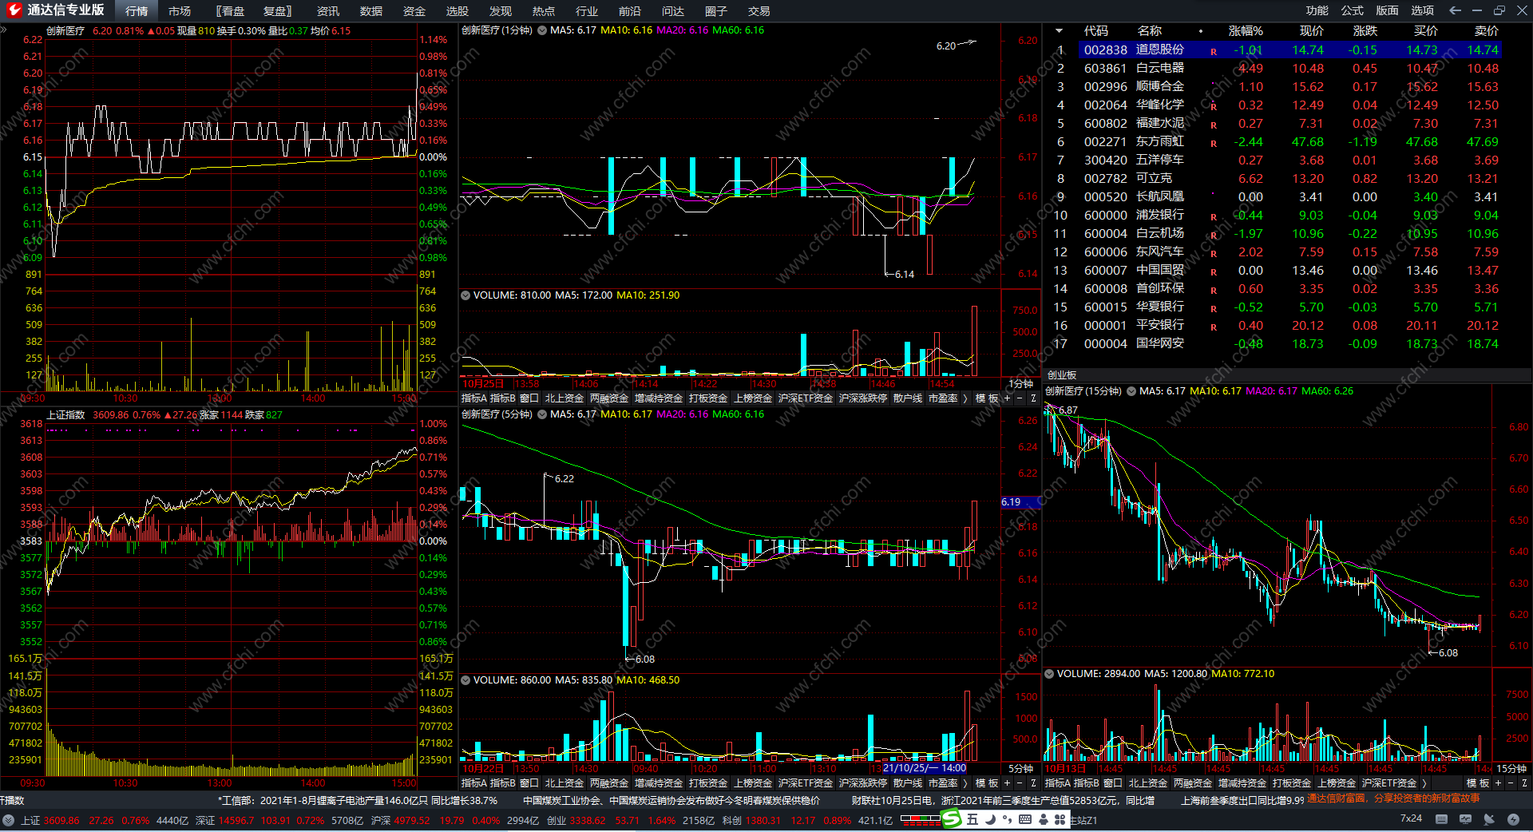The image size is (1533, 832).
Task: Expand the stock list column menu triangle
Action: pyautogui.click(x=1060, y=31)
